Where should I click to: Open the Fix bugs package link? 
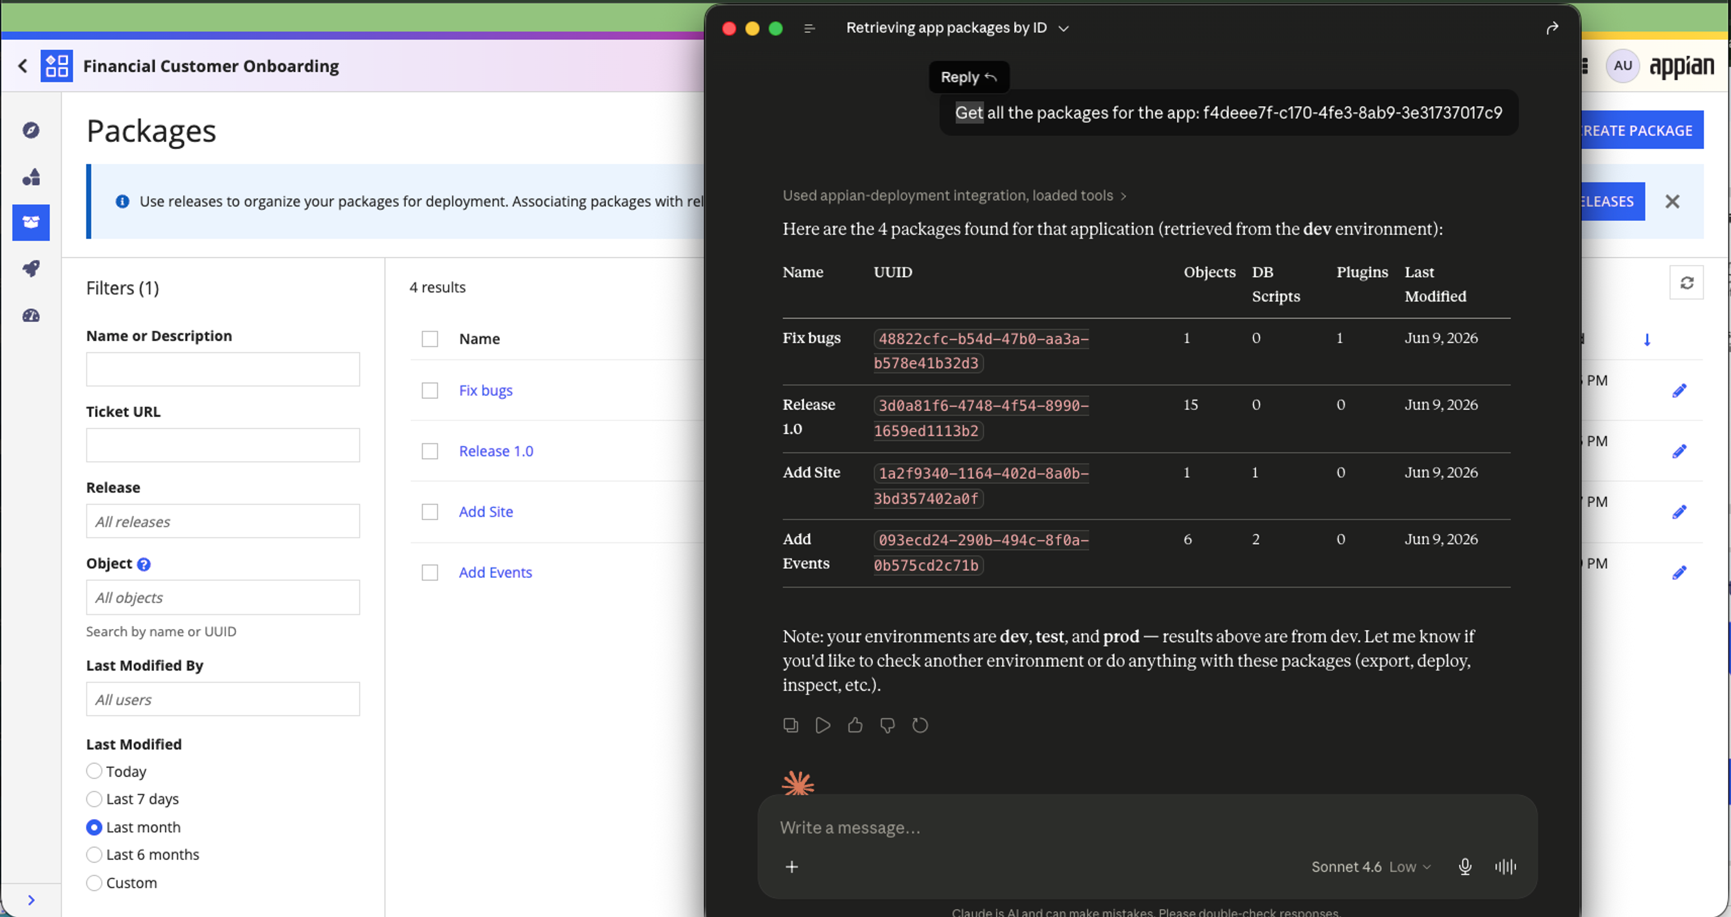(485, 390)
